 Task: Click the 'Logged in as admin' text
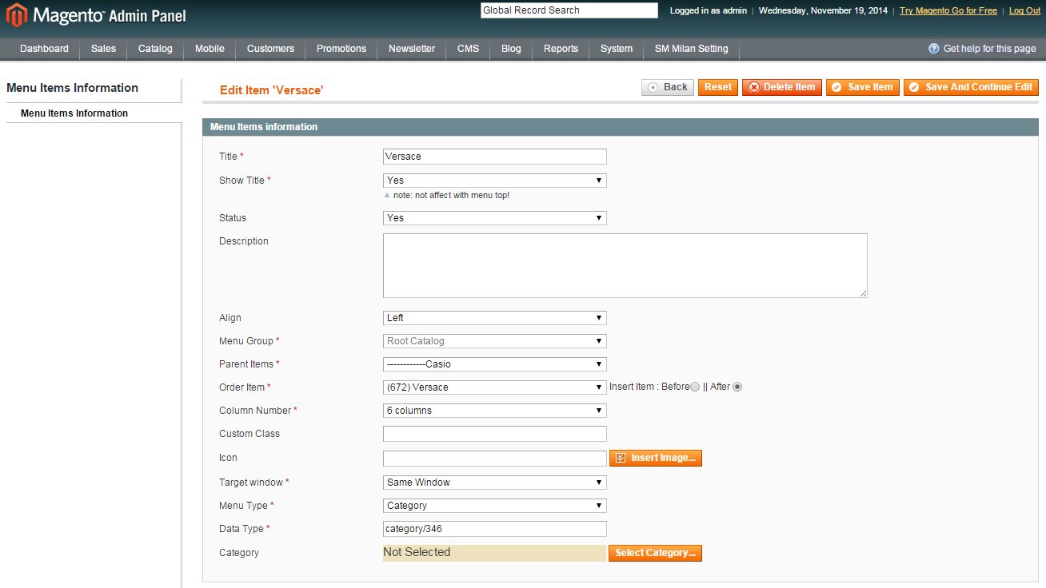click(x=709, y=10)
